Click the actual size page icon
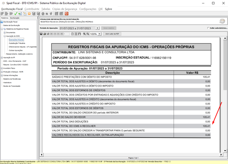The width and height of the screenshot is (228, 164). point(72,34)
